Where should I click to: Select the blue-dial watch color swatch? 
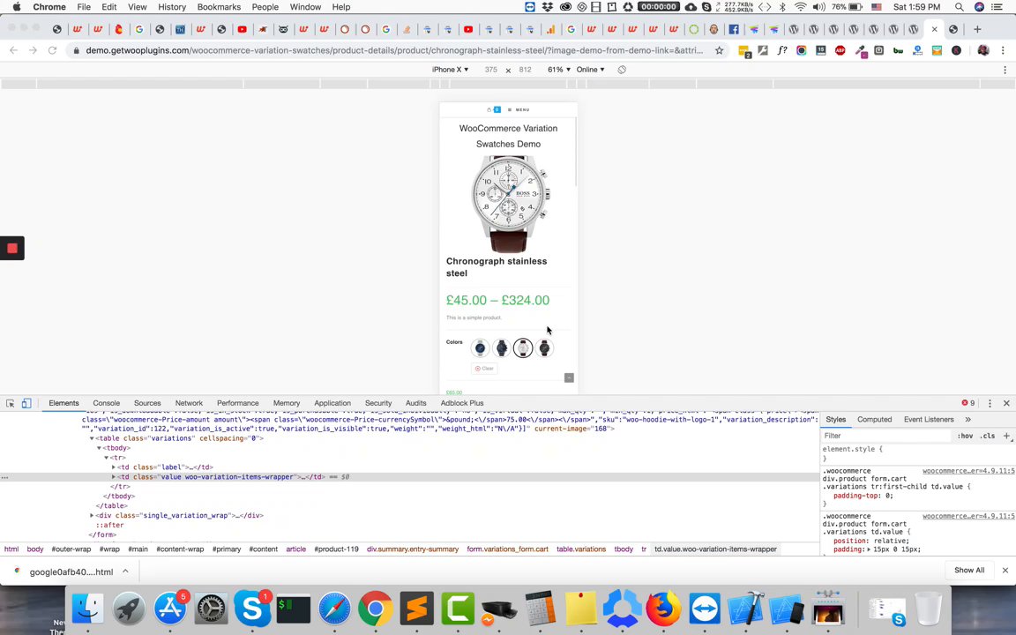click(480, 348)
